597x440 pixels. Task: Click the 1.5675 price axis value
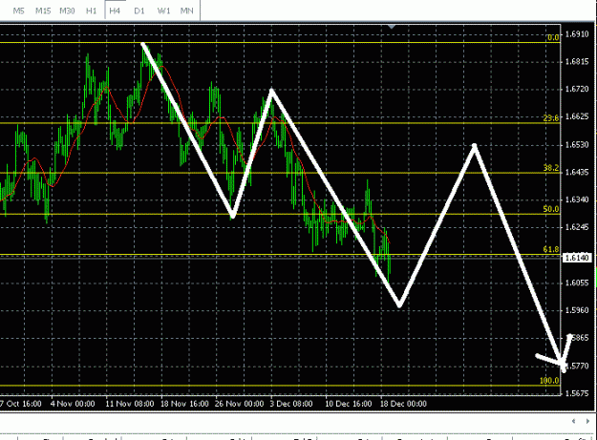click(x=577, y=393)
